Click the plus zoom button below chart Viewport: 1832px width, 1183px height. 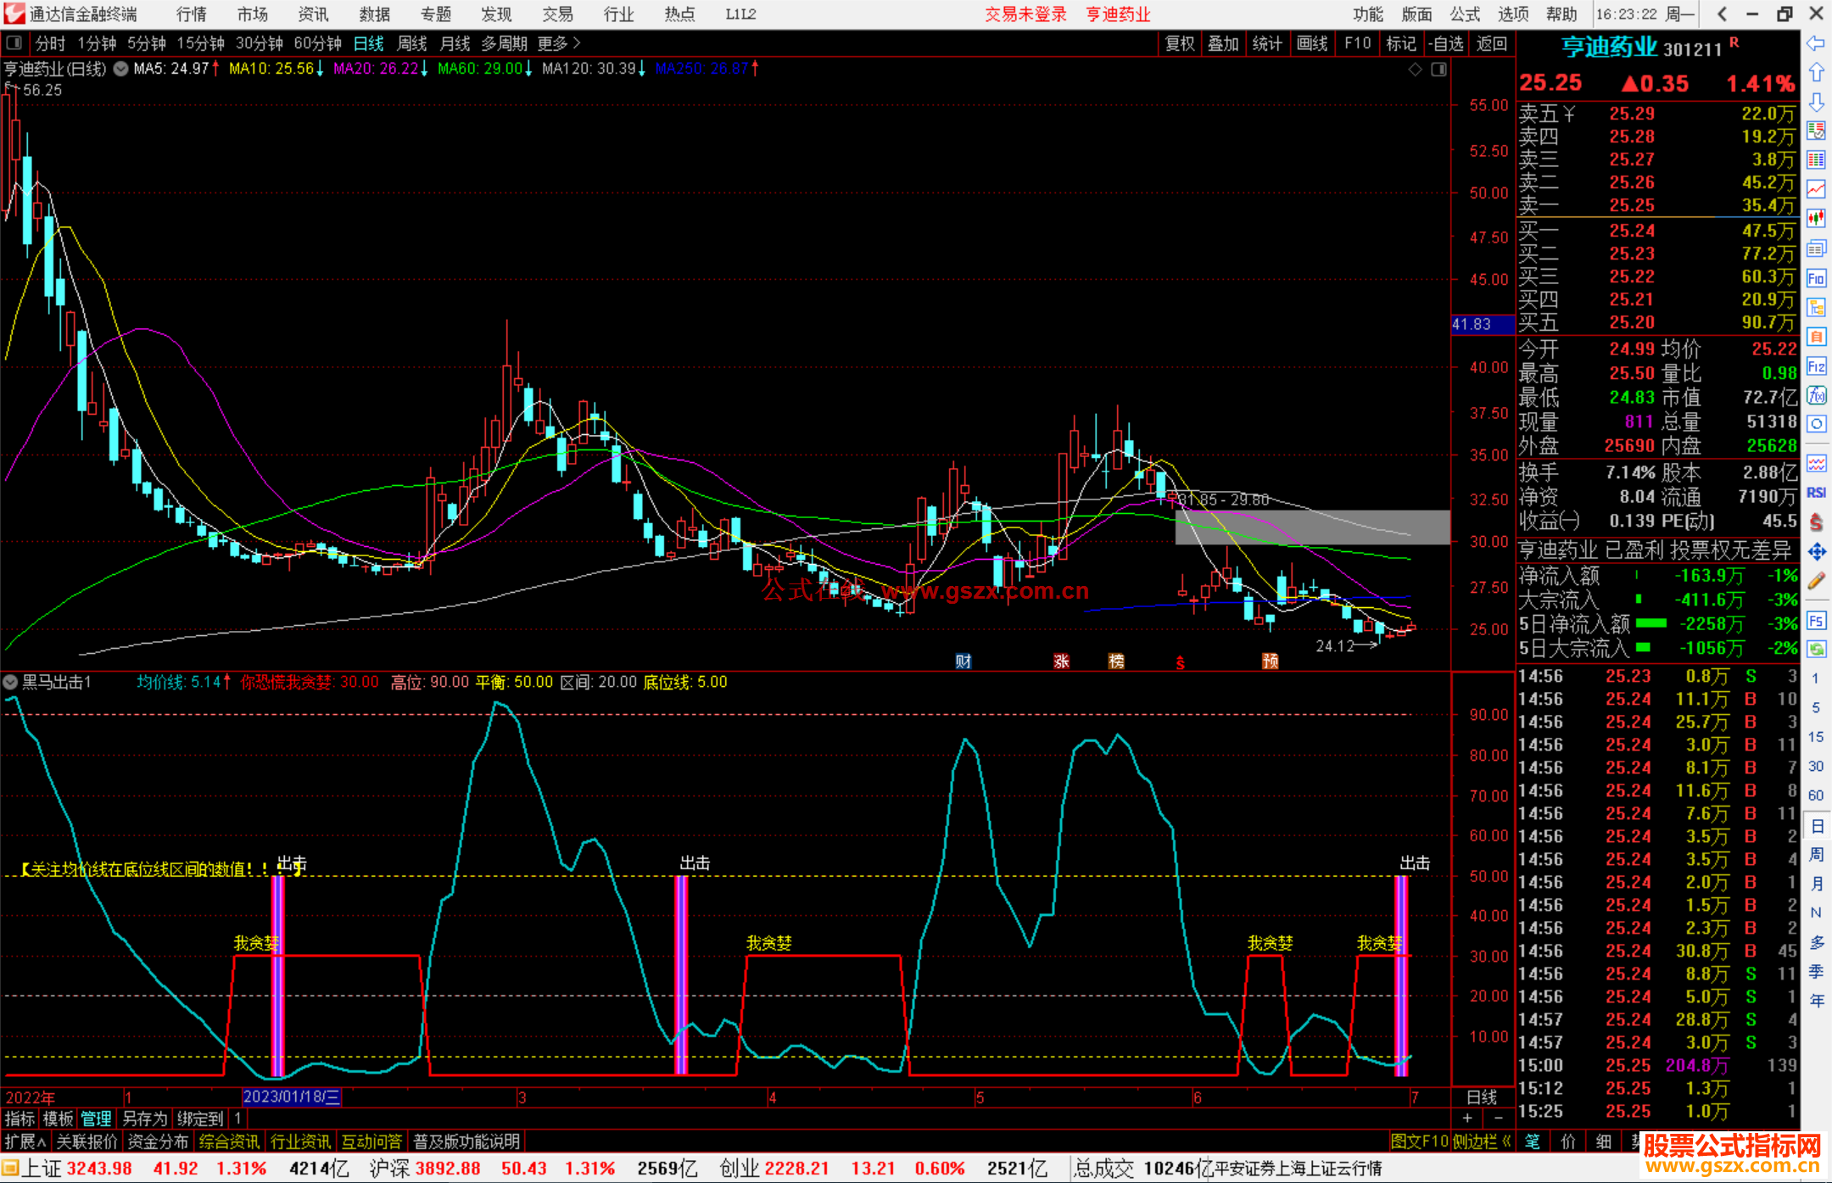coord(1467,1119)
